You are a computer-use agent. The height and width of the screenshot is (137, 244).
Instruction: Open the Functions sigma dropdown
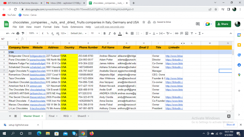pyautogui.click(x=201, y=33)
